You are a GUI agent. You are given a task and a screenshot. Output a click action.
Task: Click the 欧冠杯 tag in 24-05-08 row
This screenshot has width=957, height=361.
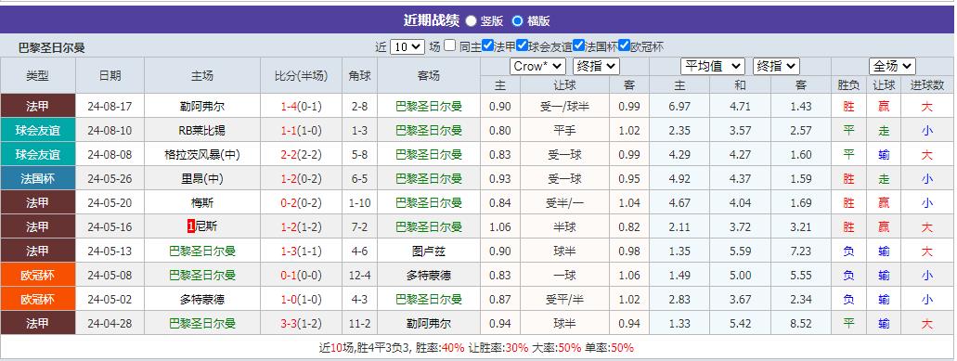(38, 276)
